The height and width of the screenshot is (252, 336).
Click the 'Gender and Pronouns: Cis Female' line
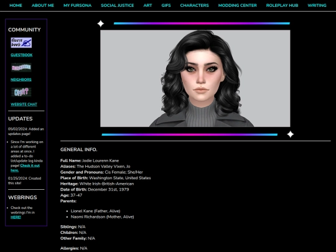(x=101, y=172)
